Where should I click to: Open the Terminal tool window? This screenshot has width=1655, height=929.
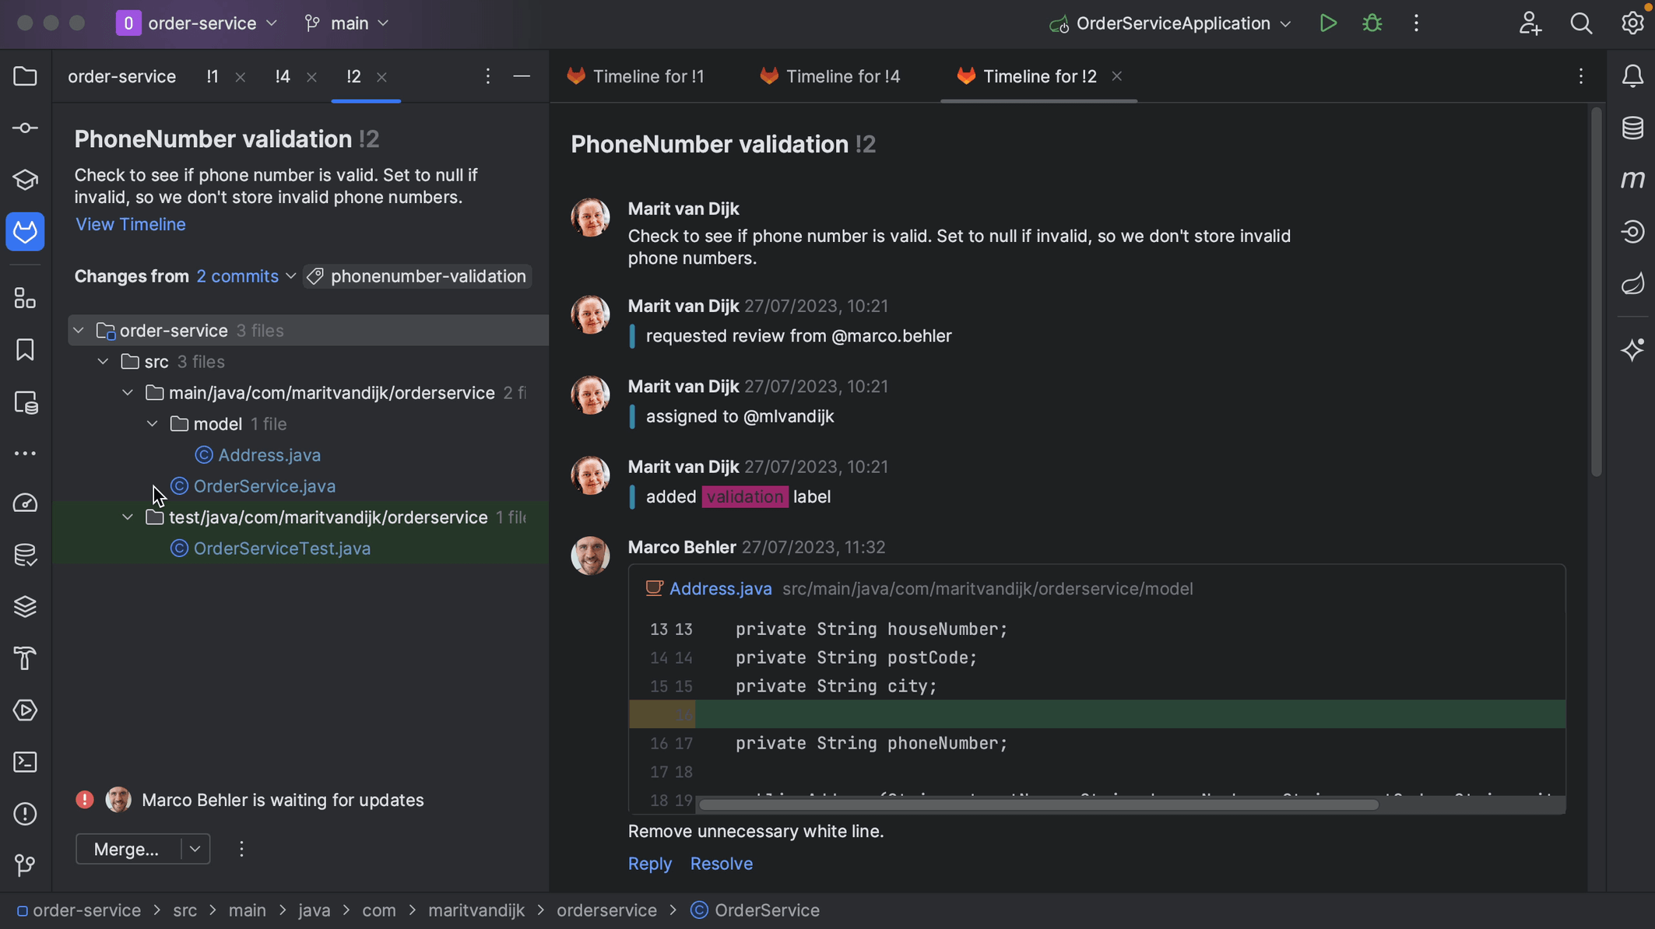(x=25, y=762)
